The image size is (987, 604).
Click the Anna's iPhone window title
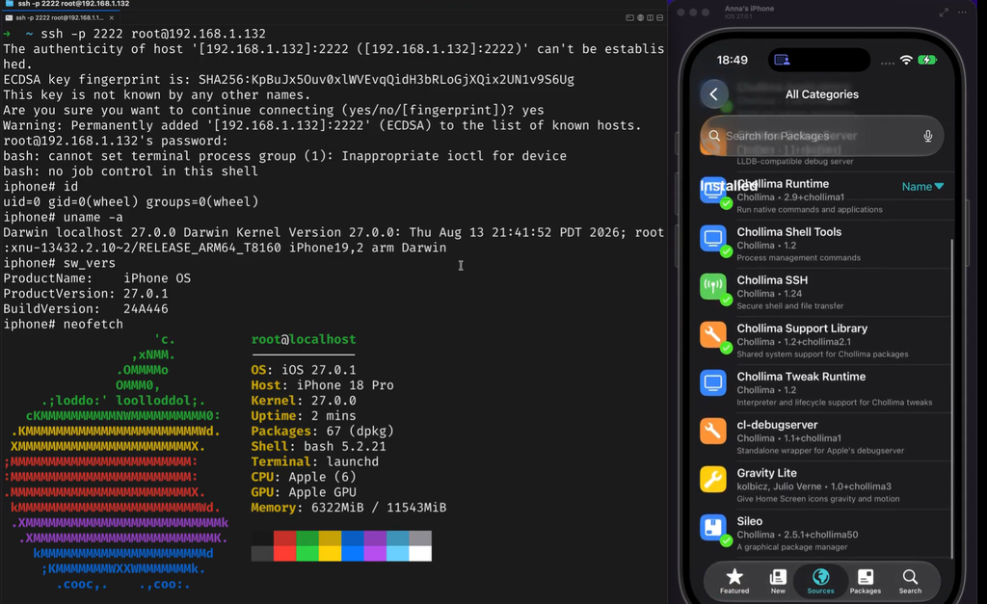click(x=749, y=9)
